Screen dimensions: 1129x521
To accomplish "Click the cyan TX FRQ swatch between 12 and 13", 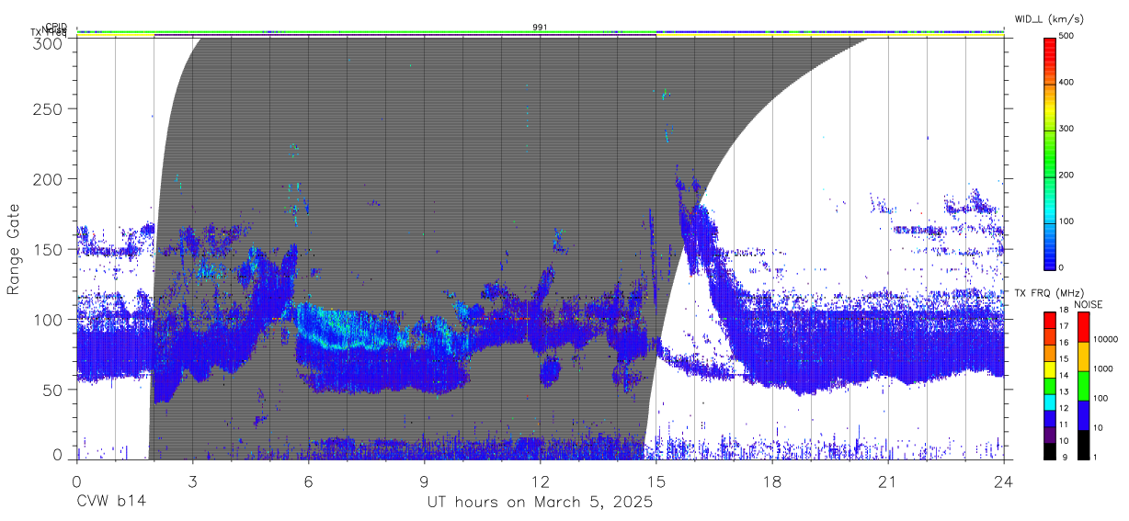I will click(x=1049, y=402).
